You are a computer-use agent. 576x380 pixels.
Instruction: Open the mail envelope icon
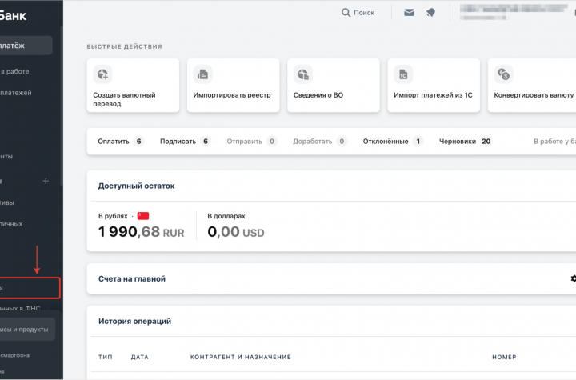pyautogui.click(x=409, y=13)
